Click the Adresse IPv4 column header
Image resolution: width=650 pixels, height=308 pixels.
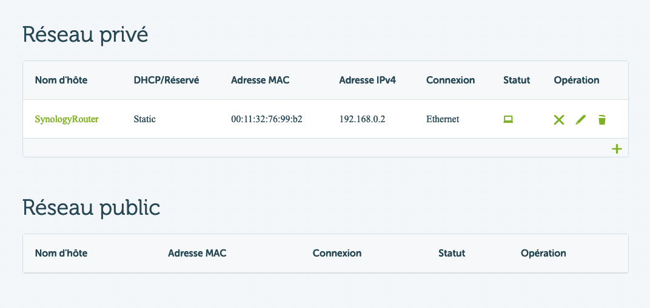coord(367,80)
